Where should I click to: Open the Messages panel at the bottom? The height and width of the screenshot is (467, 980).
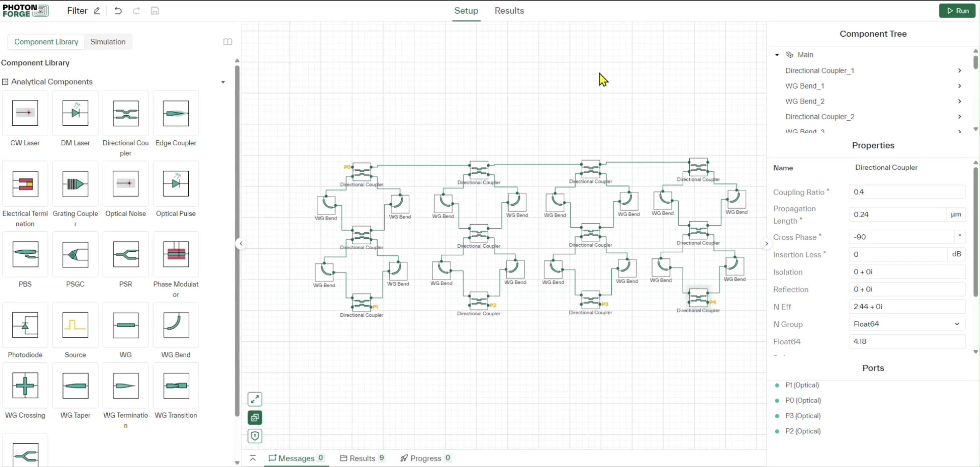[297, 458]
